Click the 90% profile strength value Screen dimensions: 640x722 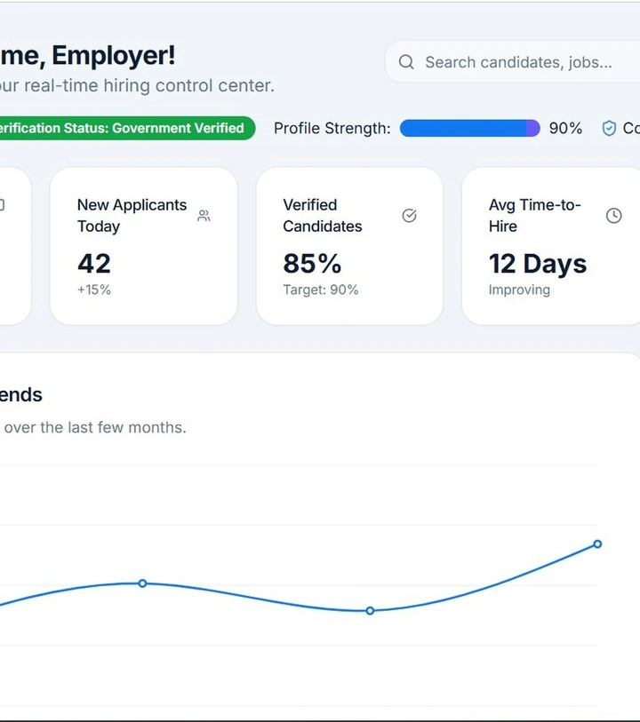(565, 128)
